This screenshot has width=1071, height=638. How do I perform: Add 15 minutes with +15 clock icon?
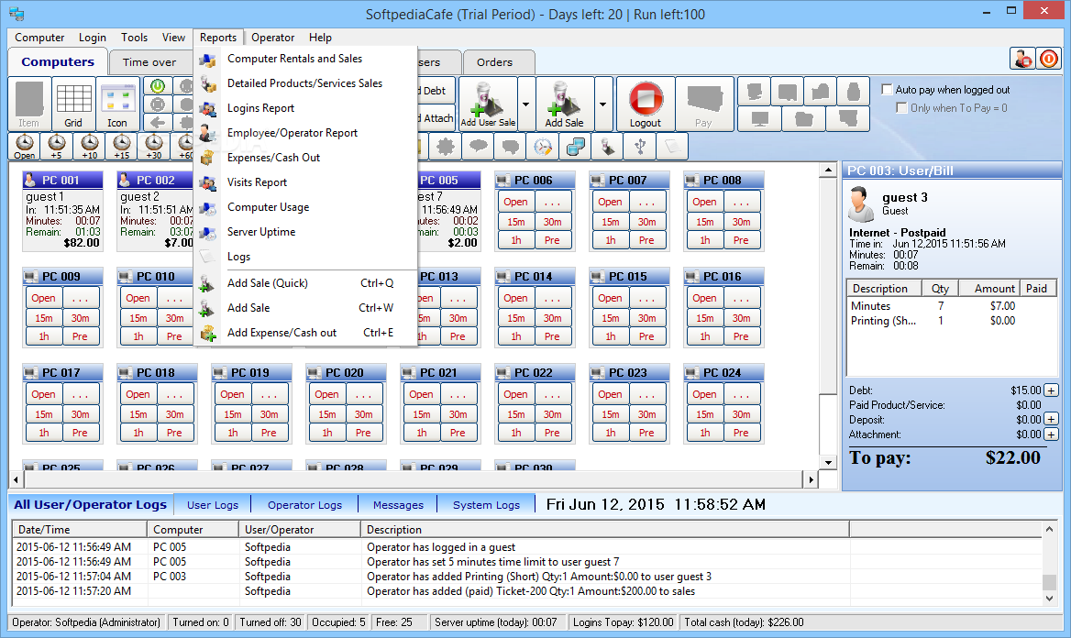(122, 146)
